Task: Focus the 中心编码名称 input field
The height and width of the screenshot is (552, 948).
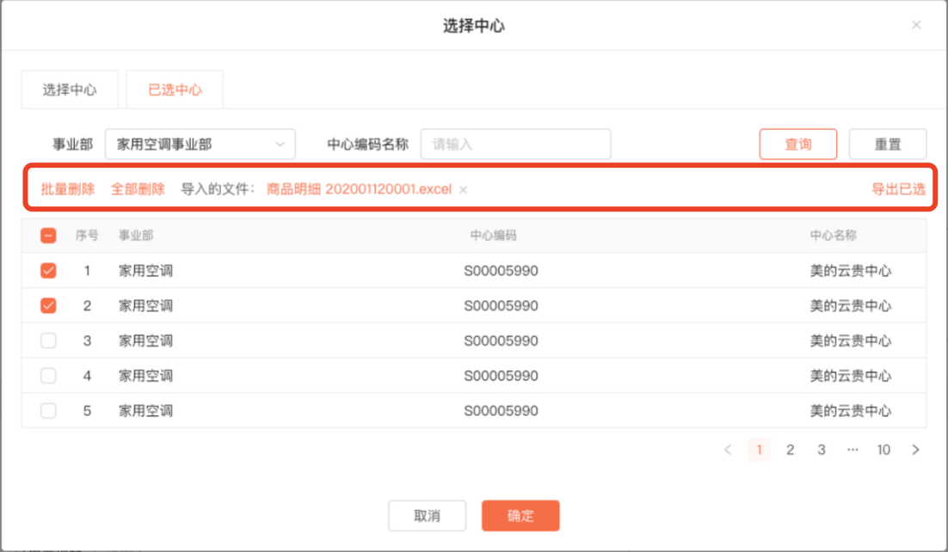Action: click(x=515, y=144)
